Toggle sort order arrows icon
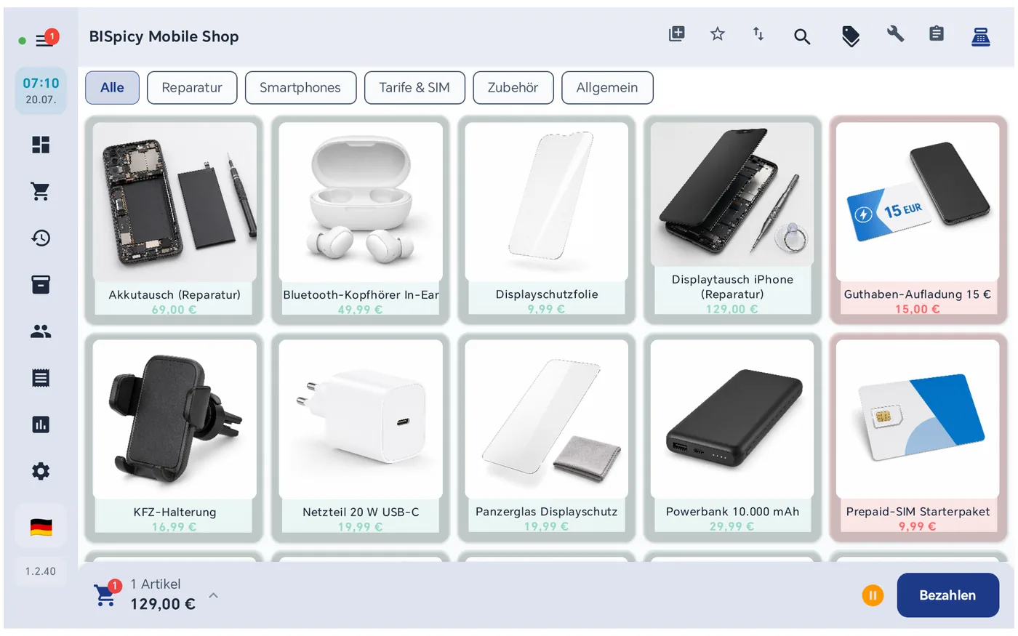This screenshot has width=1018, height=636. click(758, 33)
